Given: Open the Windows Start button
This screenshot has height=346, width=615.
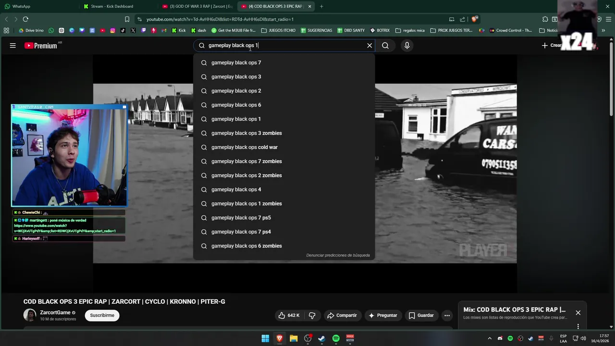Looking at the screenshot, I should pyautogui.click(x=265, y=338).
